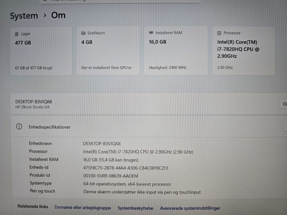Click the Processor chip icon
Screen dimensions: 287x215
coord(219,33)
